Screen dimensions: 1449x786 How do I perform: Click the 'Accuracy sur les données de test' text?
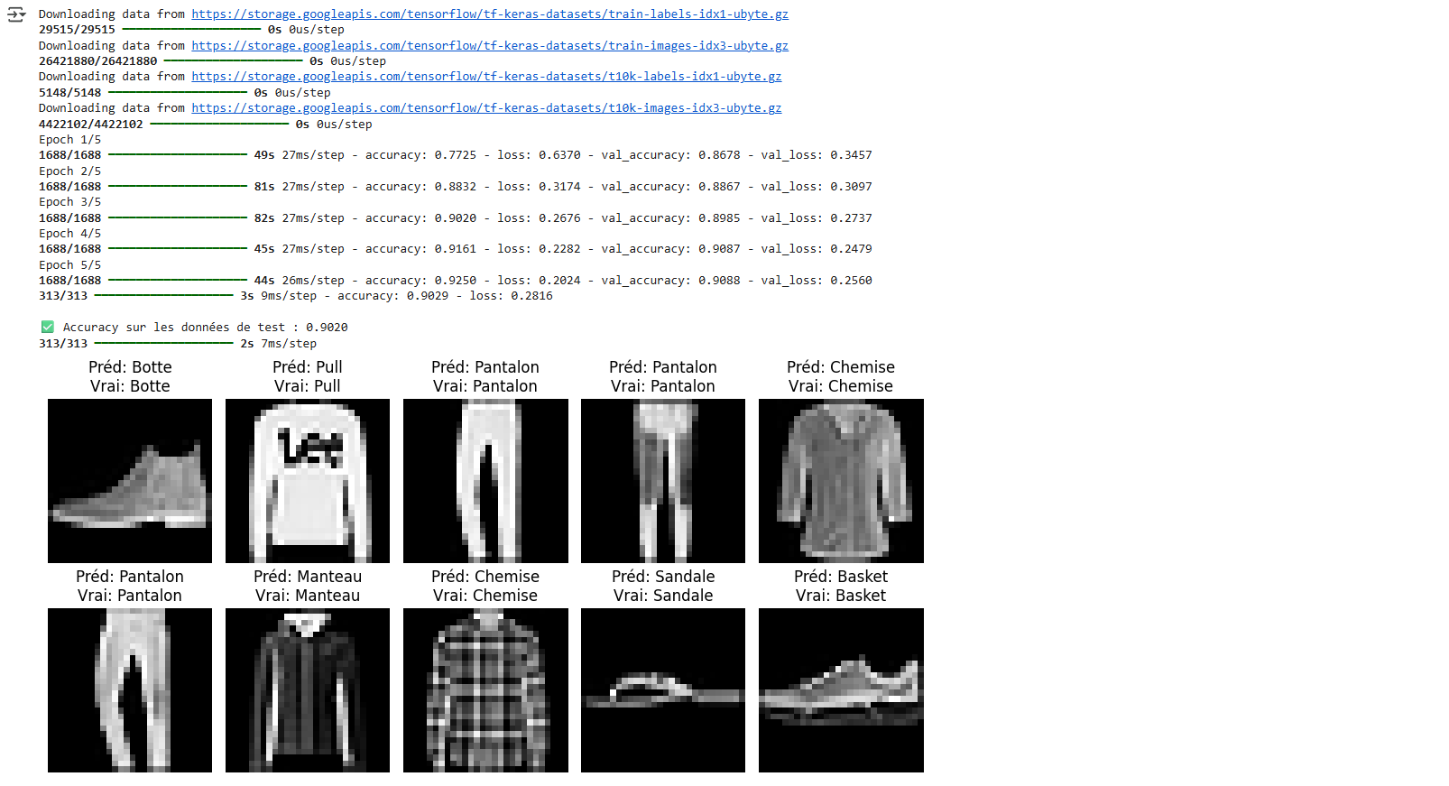[173, 328]
